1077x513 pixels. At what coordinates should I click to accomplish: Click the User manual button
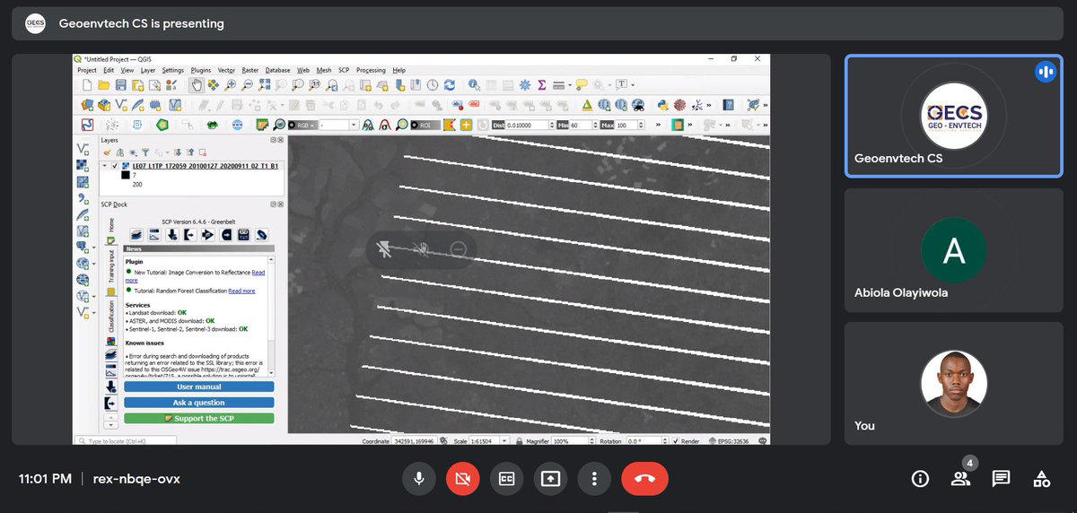tap(198, 387)
